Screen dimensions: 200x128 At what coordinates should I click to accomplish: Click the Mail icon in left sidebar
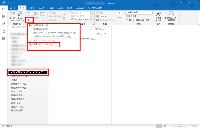(4, 9)
